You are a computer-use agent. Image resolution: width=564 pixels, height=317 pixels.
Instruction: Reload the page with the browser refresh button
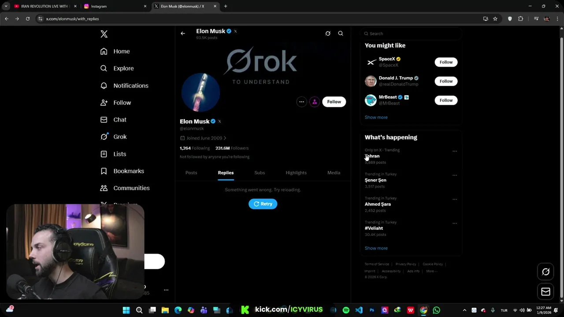(x=28, y=19)
